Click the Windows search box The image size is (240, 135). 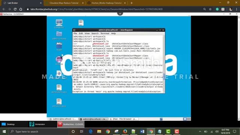tap(38, 132)
